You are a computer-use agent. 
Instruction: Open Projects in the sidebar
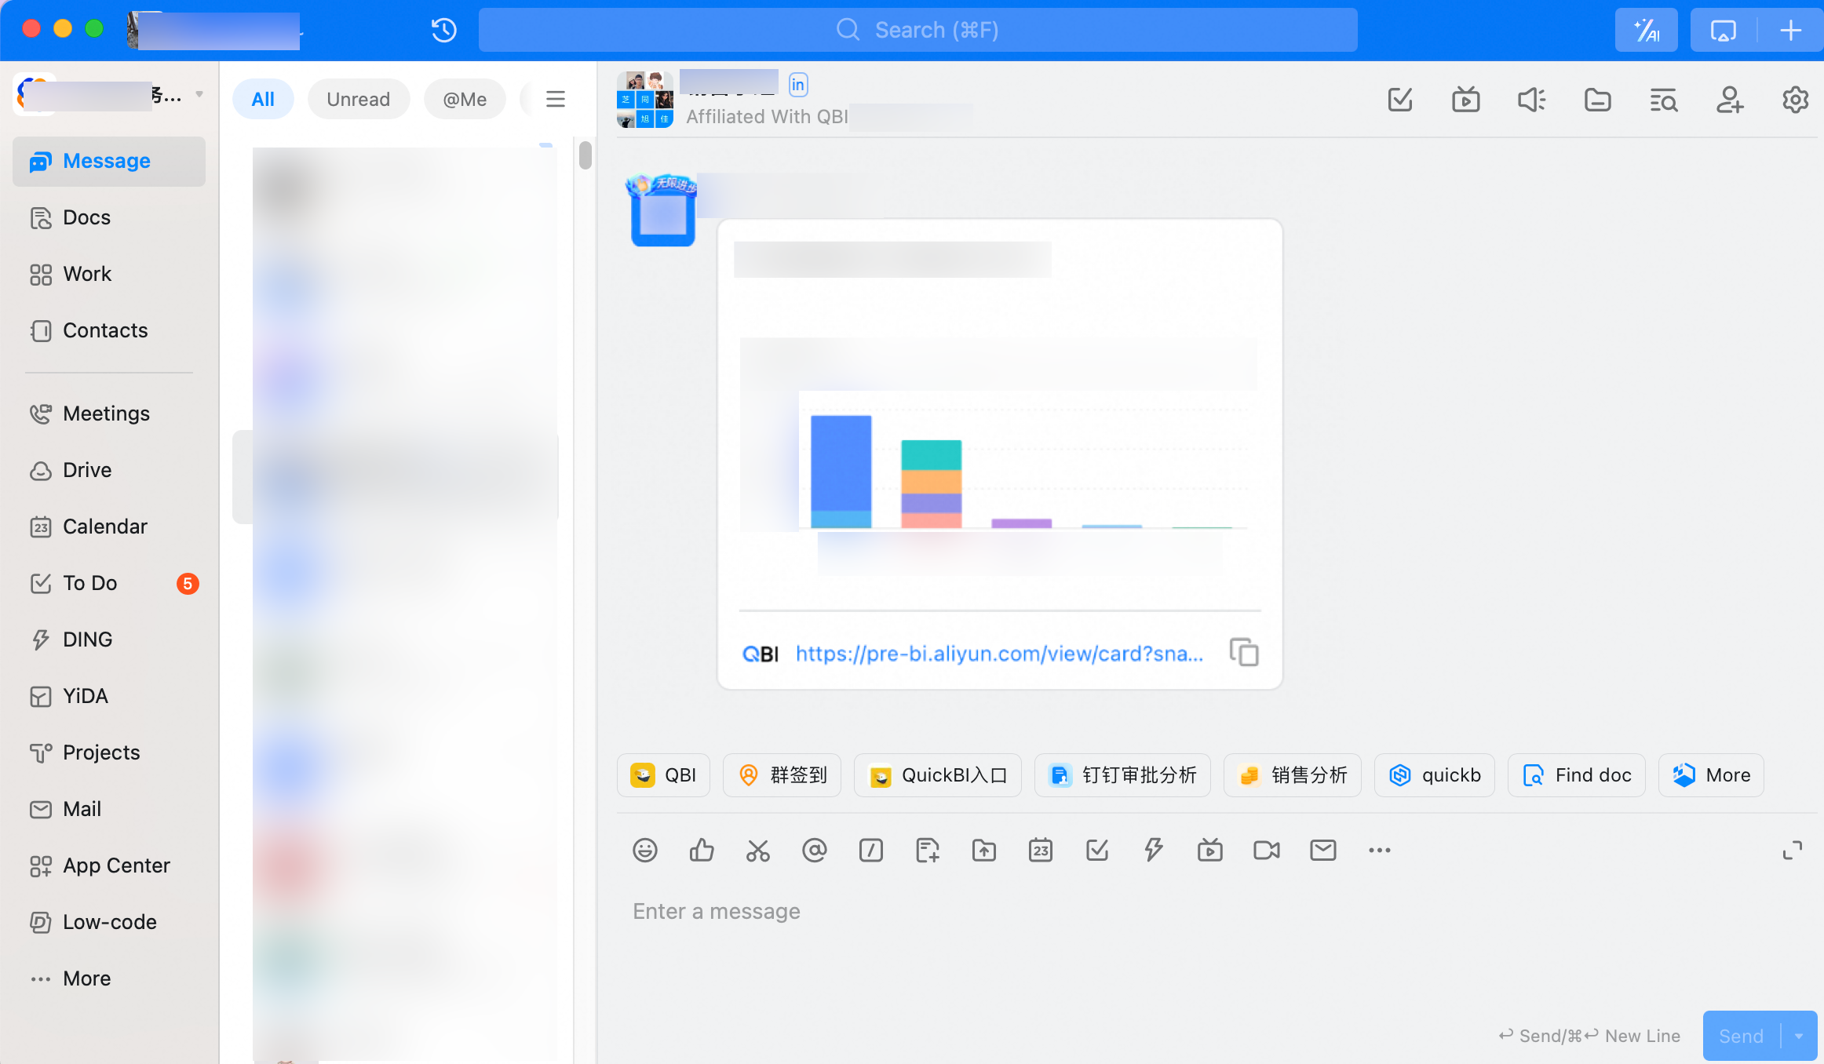tap(109, 752)
